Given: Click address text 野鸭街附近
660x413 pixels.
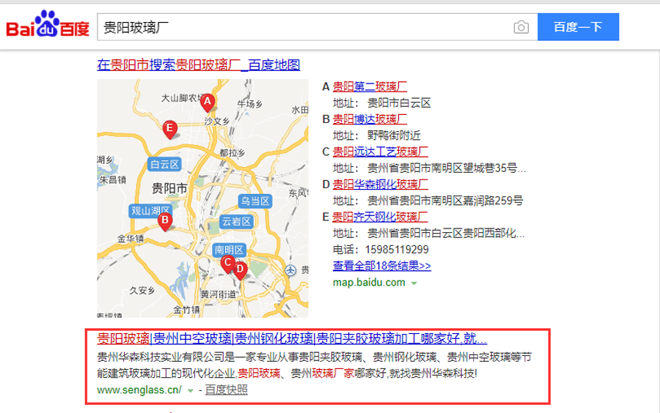Looking at the screenshot, I should [394, 135].
